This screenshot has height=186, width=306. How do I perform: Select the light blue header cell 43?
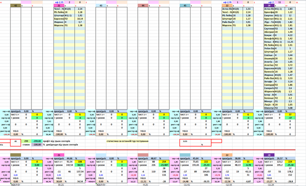pyautogui.click(x=101, y=6)
